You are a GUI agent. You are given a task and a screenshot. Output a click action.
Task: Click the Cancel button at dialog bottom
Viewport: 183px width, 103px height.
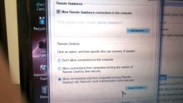click(x=125, y=102)
